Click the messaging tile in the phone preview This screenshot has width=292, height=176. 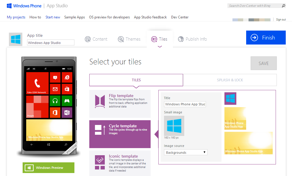(x=55, y=77)
